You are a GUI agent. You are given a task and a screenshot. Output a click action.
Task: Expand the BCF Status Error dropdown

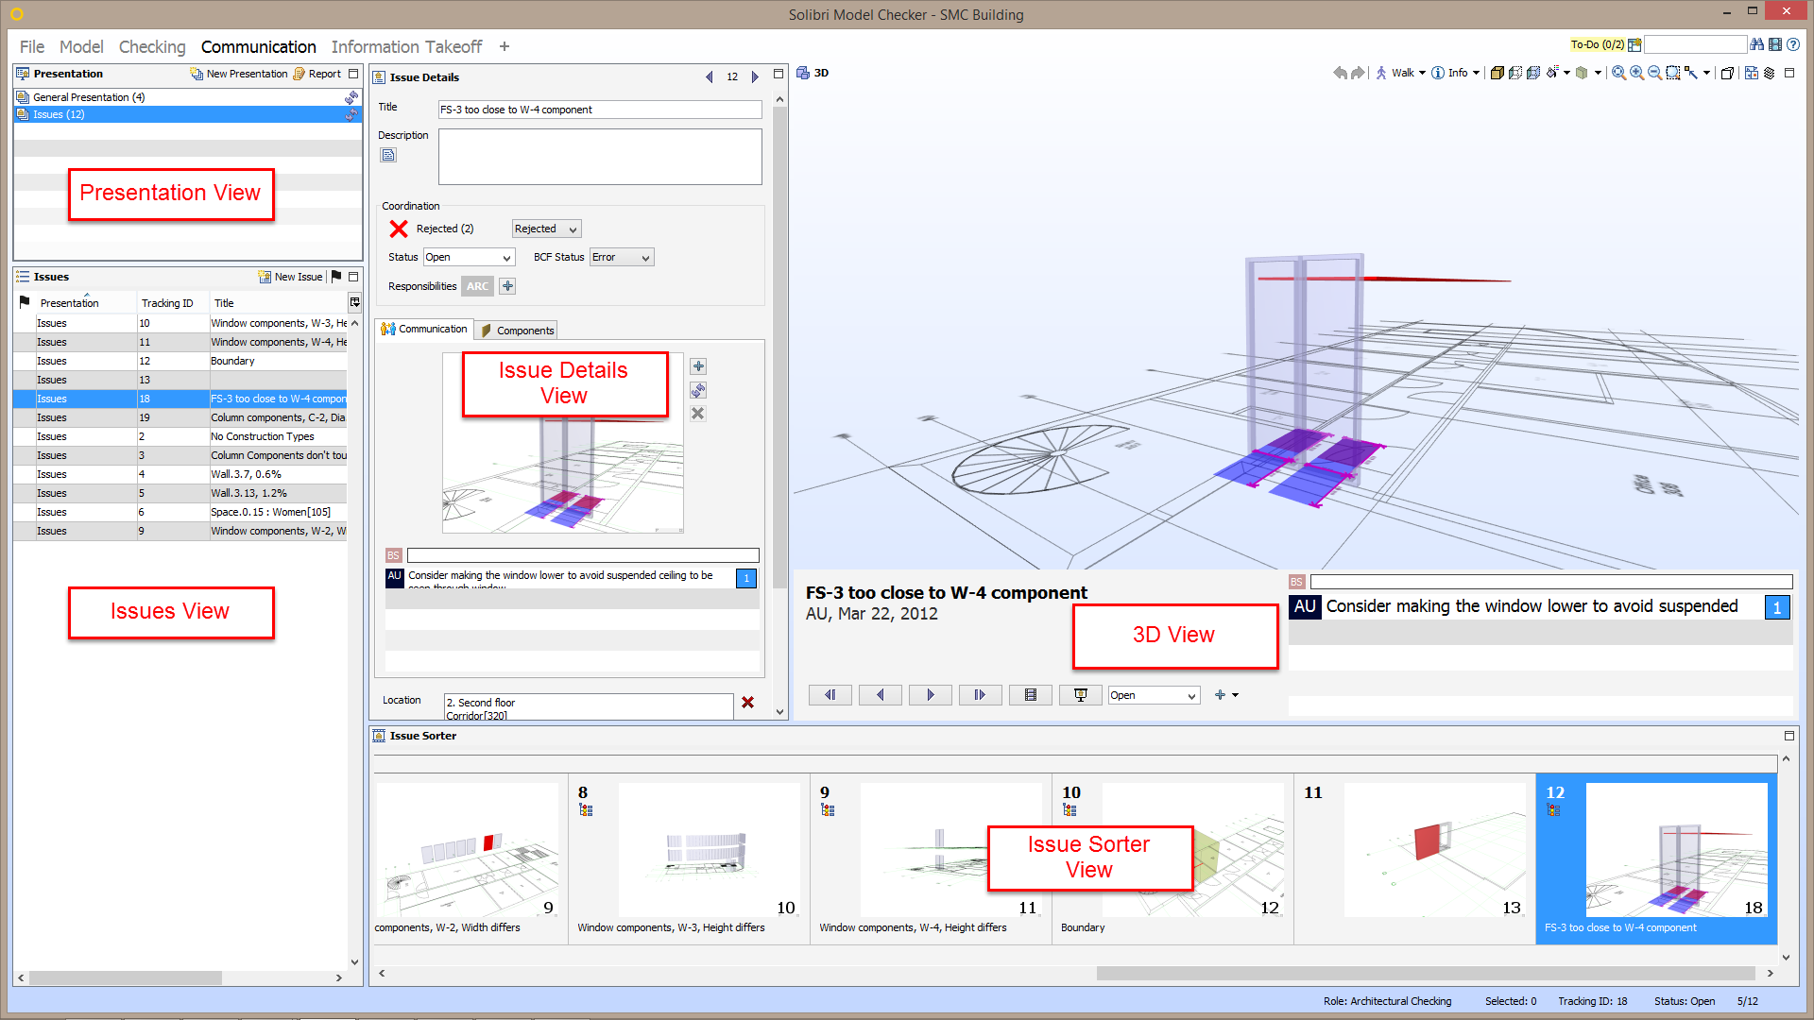tap(621, 257)
